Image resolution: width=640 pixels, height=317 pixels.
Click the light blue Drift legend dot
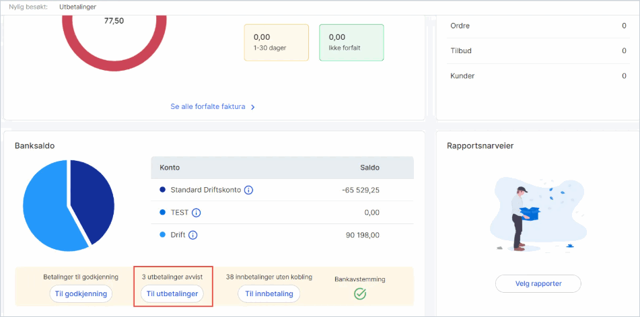(162, 235)
